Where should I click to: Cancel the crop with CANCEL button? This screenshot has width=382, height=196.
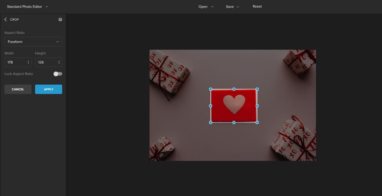(18, 89)
